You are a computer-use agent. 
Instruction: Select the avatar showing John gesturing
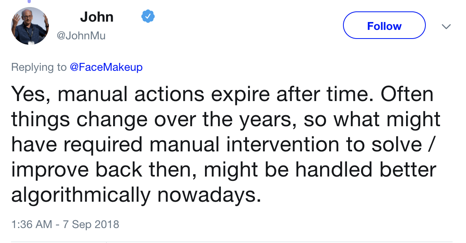(x=30, y=26)
